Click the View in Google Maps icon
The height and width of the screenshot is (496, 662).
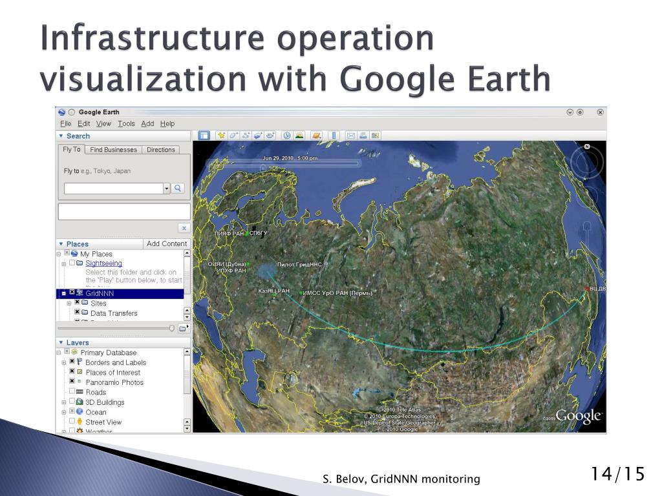pyautogui.click(x=376, y=136)
